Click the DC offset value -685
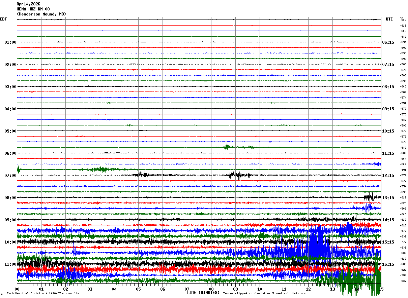The height and width of the screenshot is (298, 408). tap(403, 264)
